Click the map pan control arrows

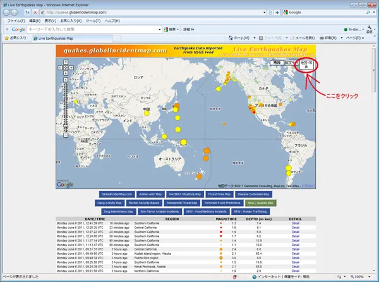(65, 68)
